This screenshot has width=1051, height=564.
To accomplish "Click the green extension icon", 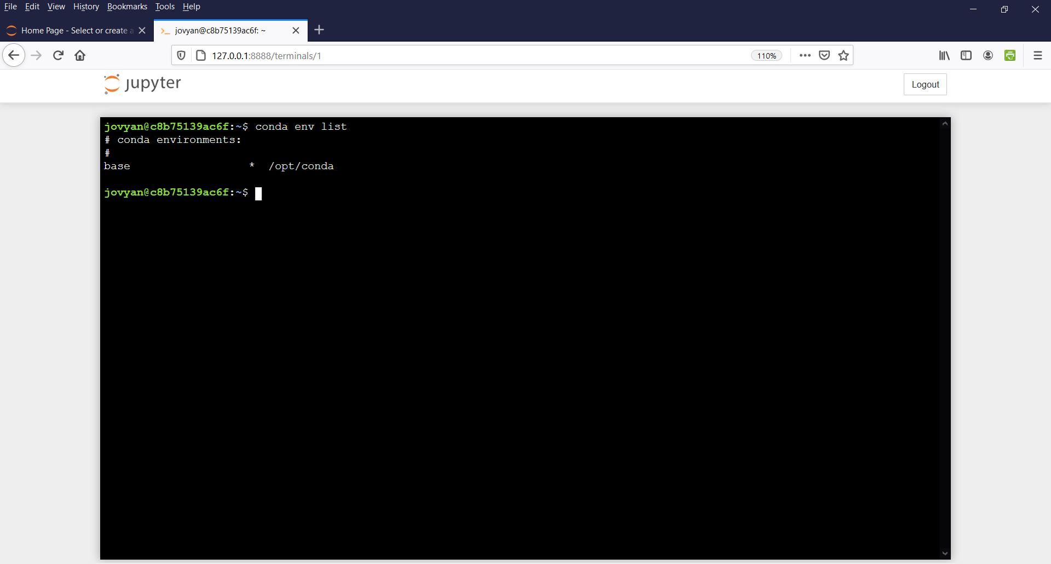I will click(x=1010, y=55).
